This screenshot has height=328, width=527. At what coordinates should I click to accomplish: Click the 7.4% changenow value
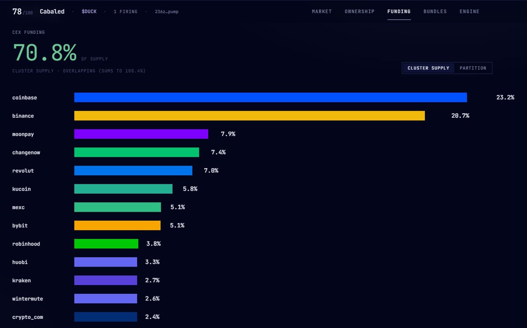218,152
